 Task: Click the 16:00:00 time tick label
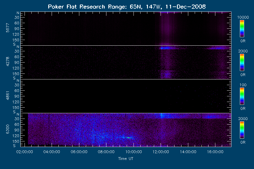(x=215, y=152)
